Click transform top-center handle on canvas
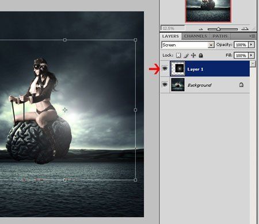The height and width of the screenshot is (224, 259). [x=65, y=40]
